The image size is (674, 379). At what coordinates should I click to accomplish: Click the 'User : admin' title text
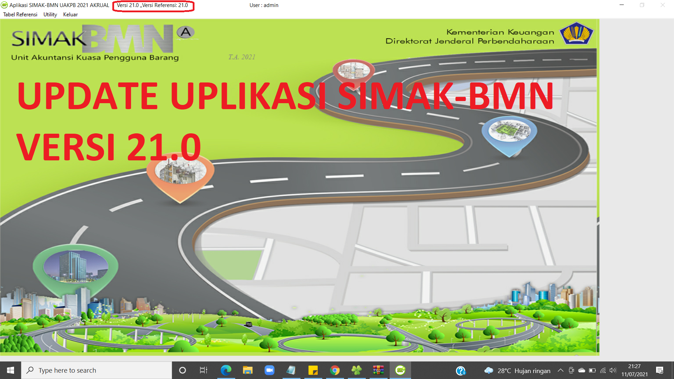click(264, 5)
